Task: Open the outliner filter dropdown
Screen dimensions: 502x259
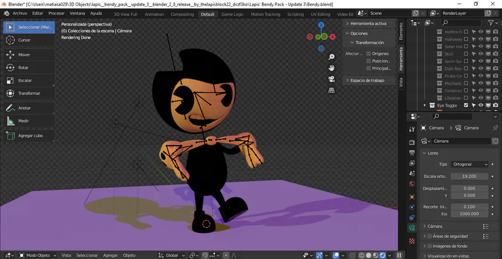Action: pyautogui.click(x=493, y=23)
